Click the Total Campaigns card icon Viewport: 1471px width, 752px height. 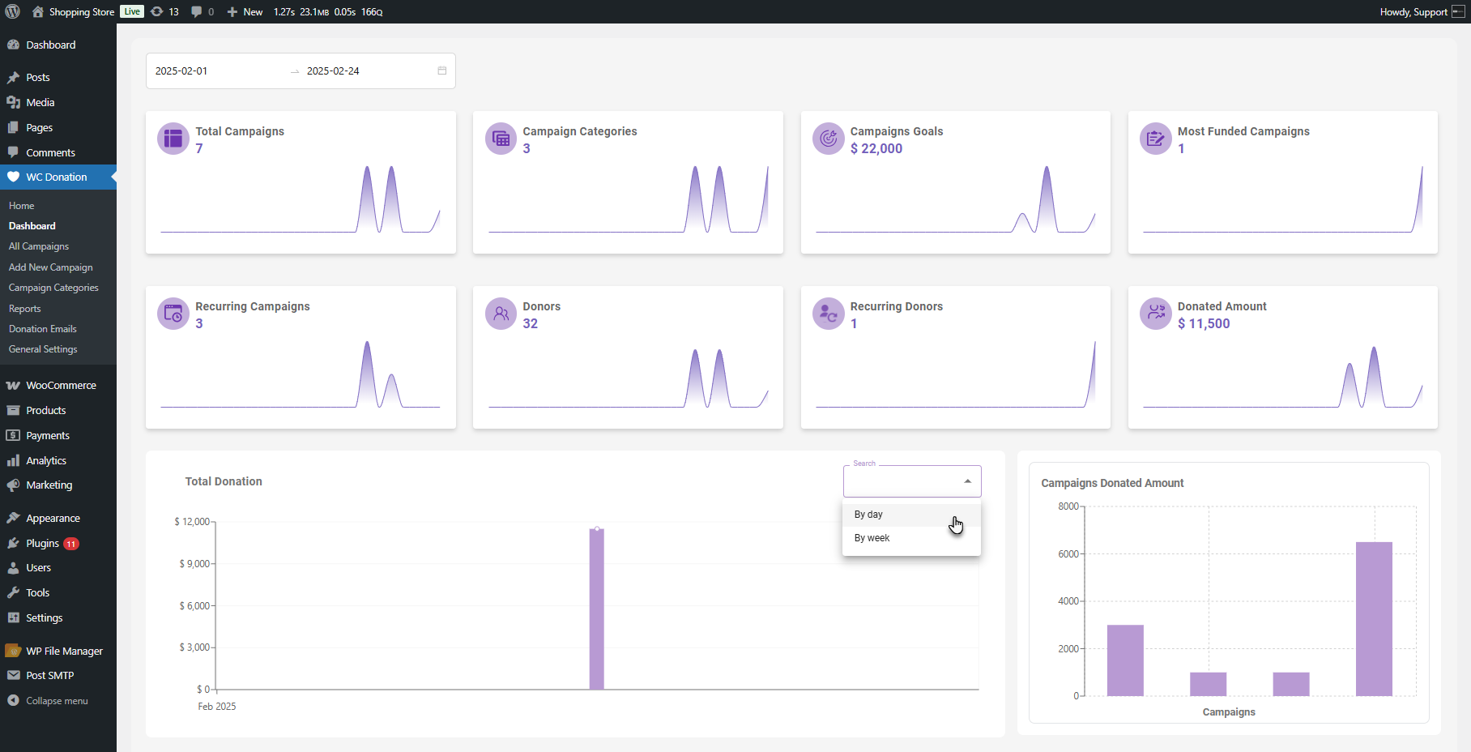173,139
